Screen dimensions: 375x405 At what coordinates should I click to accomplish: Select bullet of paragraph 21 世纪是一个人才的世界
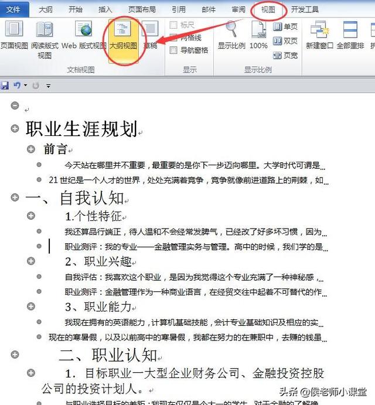(39, 179)
